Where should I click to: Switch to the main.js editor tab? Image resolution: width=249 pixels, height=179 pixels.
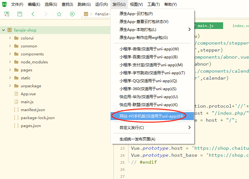point(208,26)
